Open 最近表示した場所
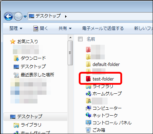This screenshot has width=153, height=134. coord(37,75)
